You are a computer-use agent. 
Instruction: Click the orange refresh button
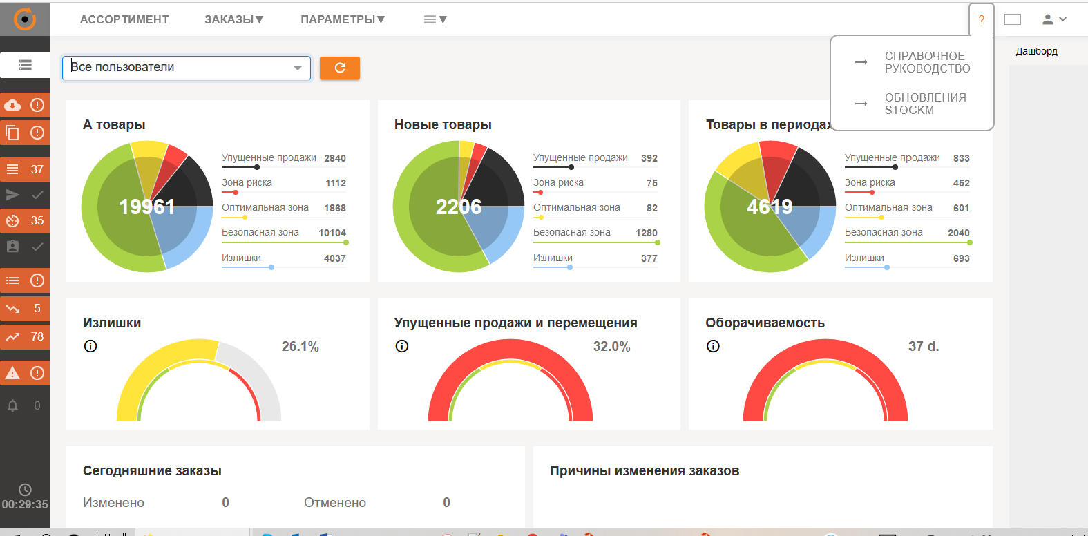click(x=339, y=68)
